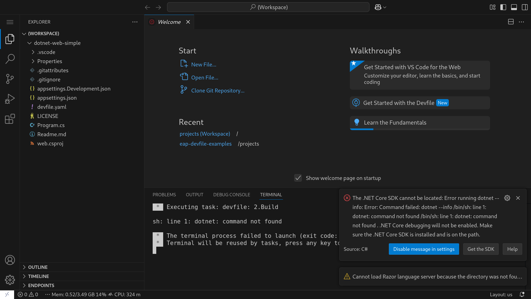Screen dimensions: 531x299
Task: Switch to the PROBLEMS panel tab
Action: (164, 195)
